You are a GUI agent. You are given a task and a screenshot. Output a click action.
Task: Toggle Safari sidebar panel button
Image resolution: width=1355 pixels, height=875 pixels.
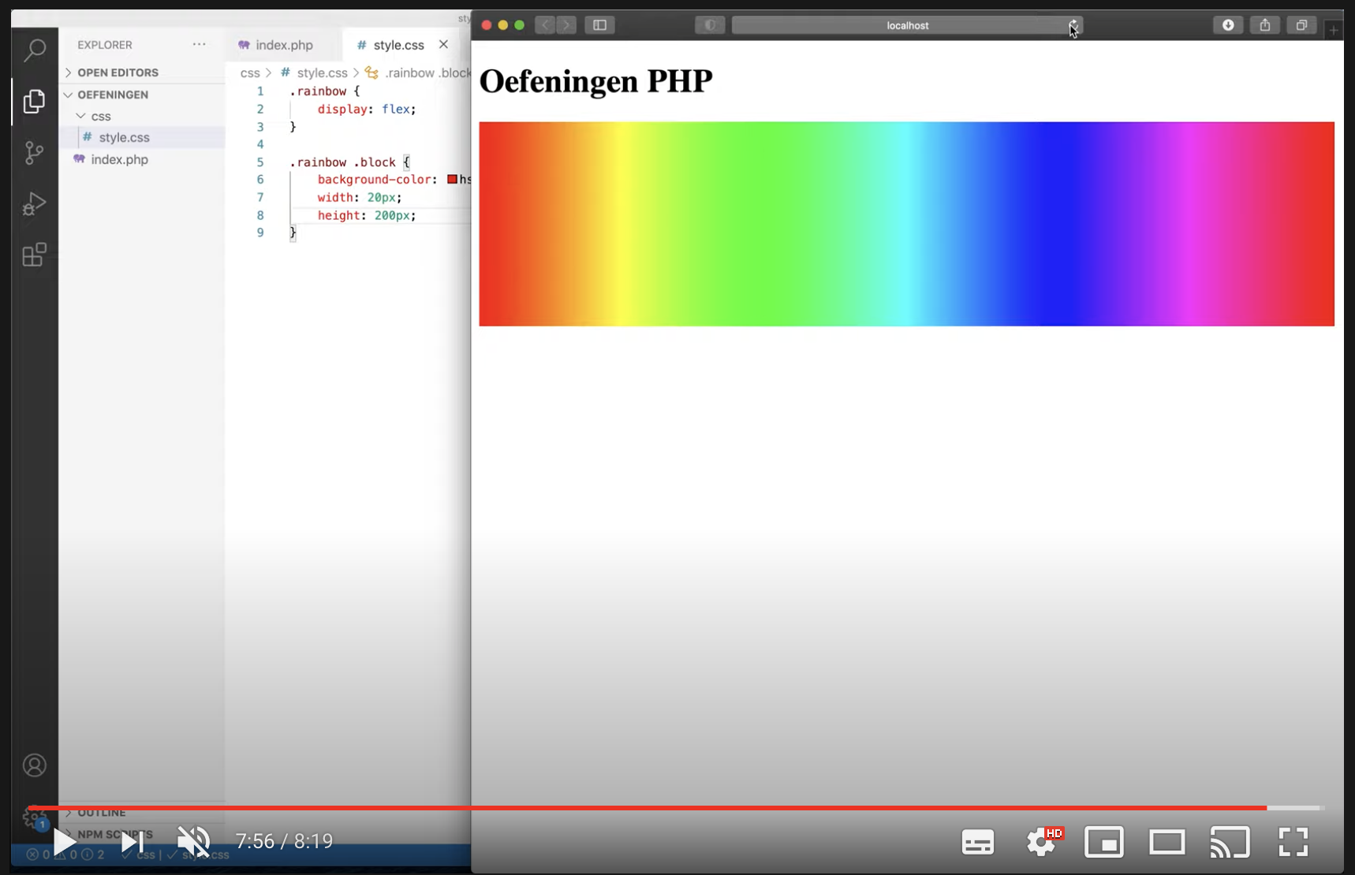pos(599,25)
